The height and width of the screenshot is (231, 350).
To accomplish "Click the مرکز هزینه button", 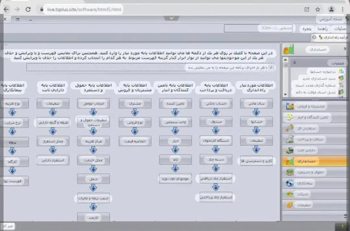I will point(94,141).
